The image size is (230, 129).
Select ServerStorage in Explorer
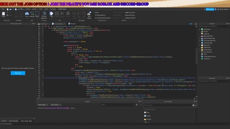click(208, 43)
